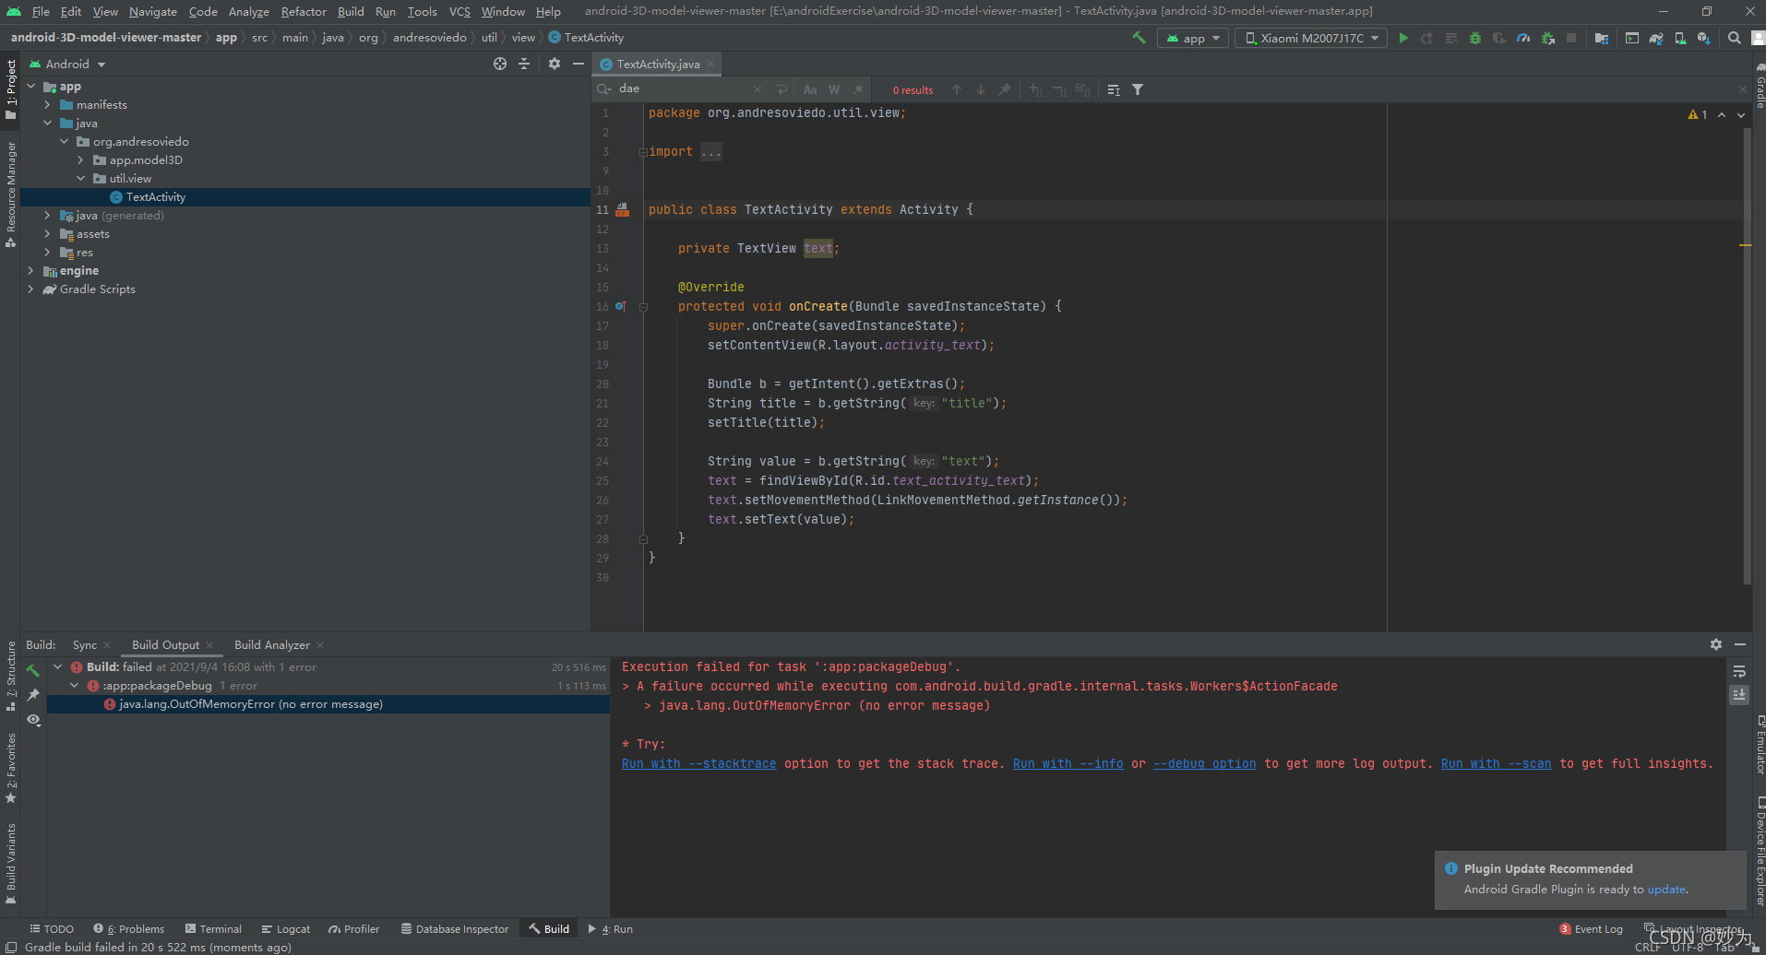Image resolution: width=1766 pixels, height=955 pixels.
Task: Go to previous search occurrence arrow
Action: (x=957, y=89)
